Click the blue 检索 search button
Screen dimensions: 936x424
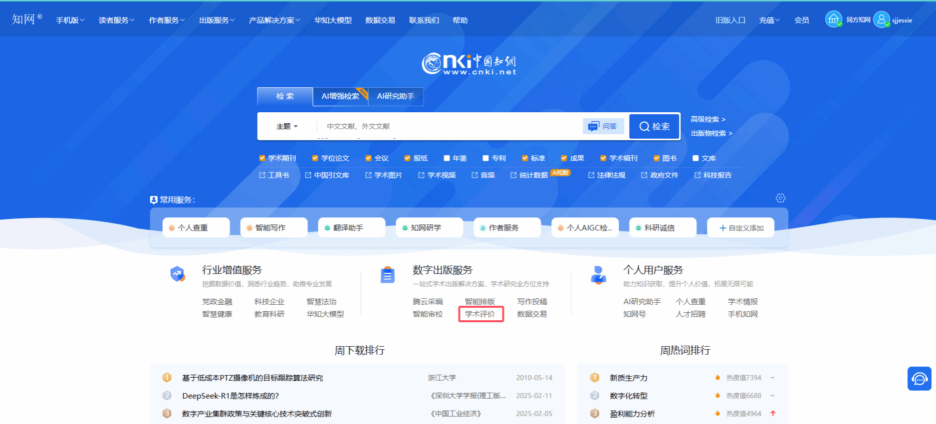click(655, 126)
